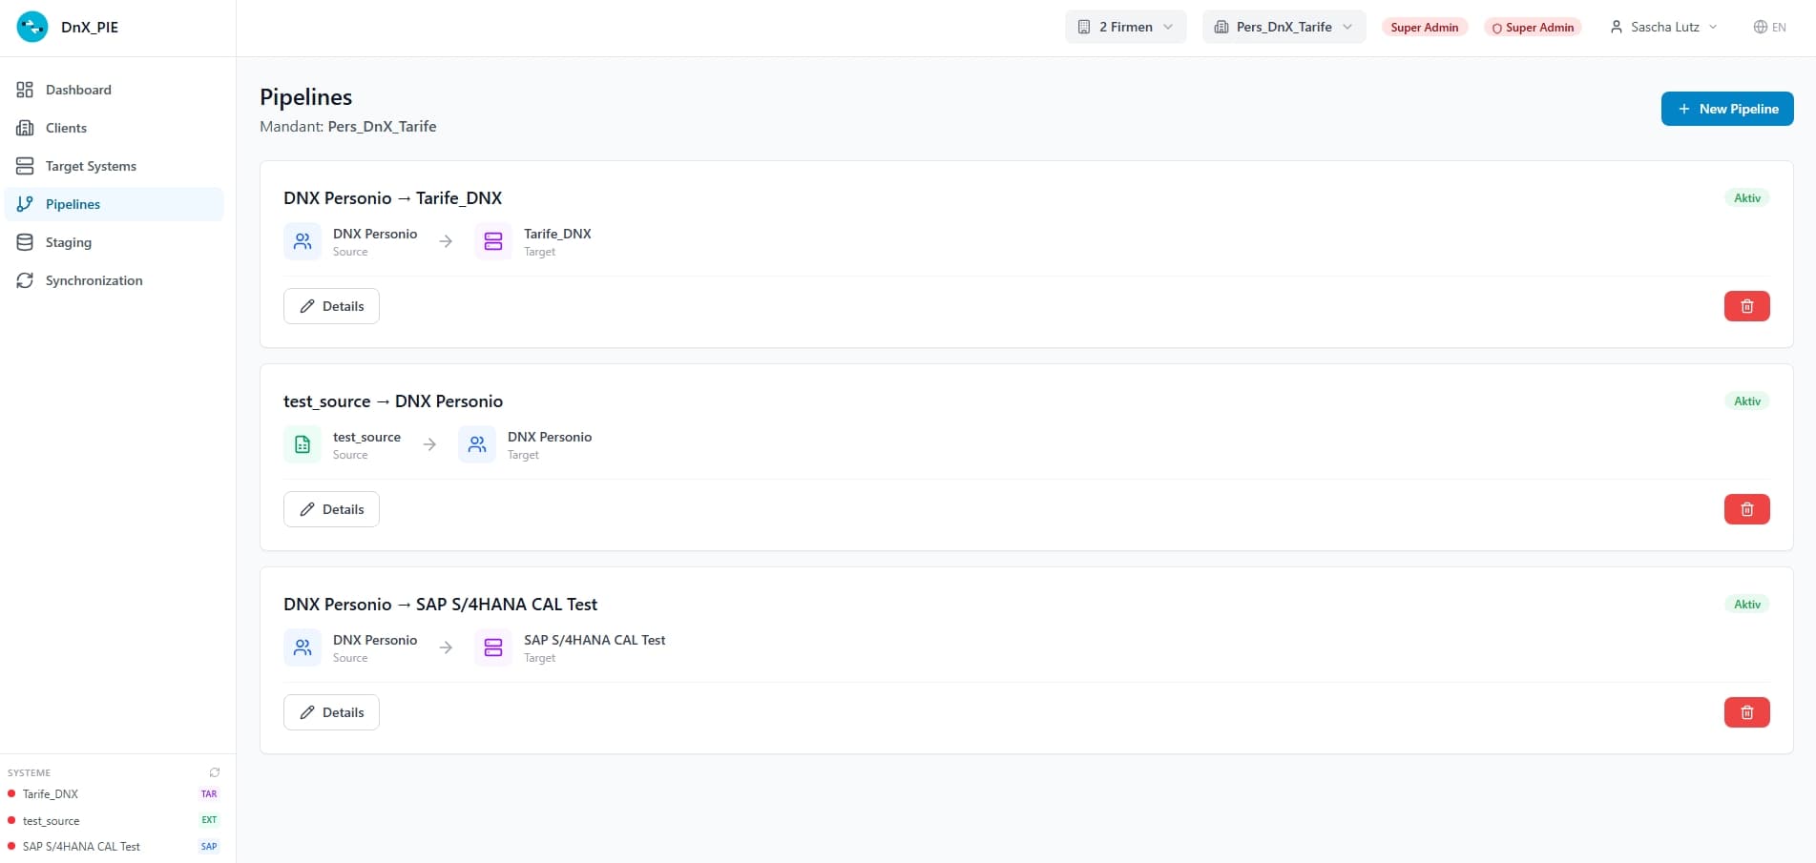Refresh the Systeme list in sidebar
1816x863 pixels.
pyautogui.click(x=215, y=772)
